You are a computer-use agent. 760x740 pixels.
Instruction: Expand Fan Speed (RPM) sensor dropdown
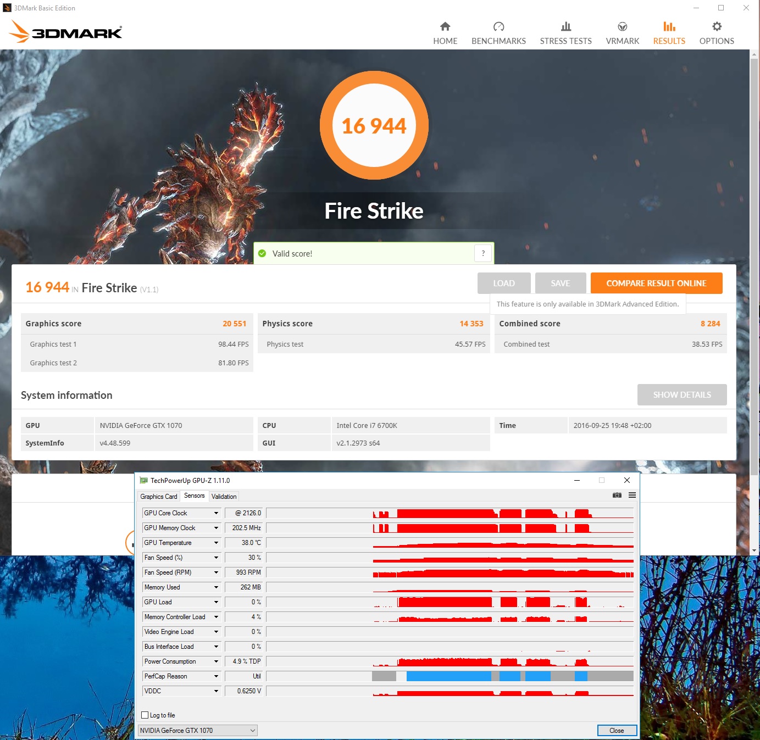point(216,572)
